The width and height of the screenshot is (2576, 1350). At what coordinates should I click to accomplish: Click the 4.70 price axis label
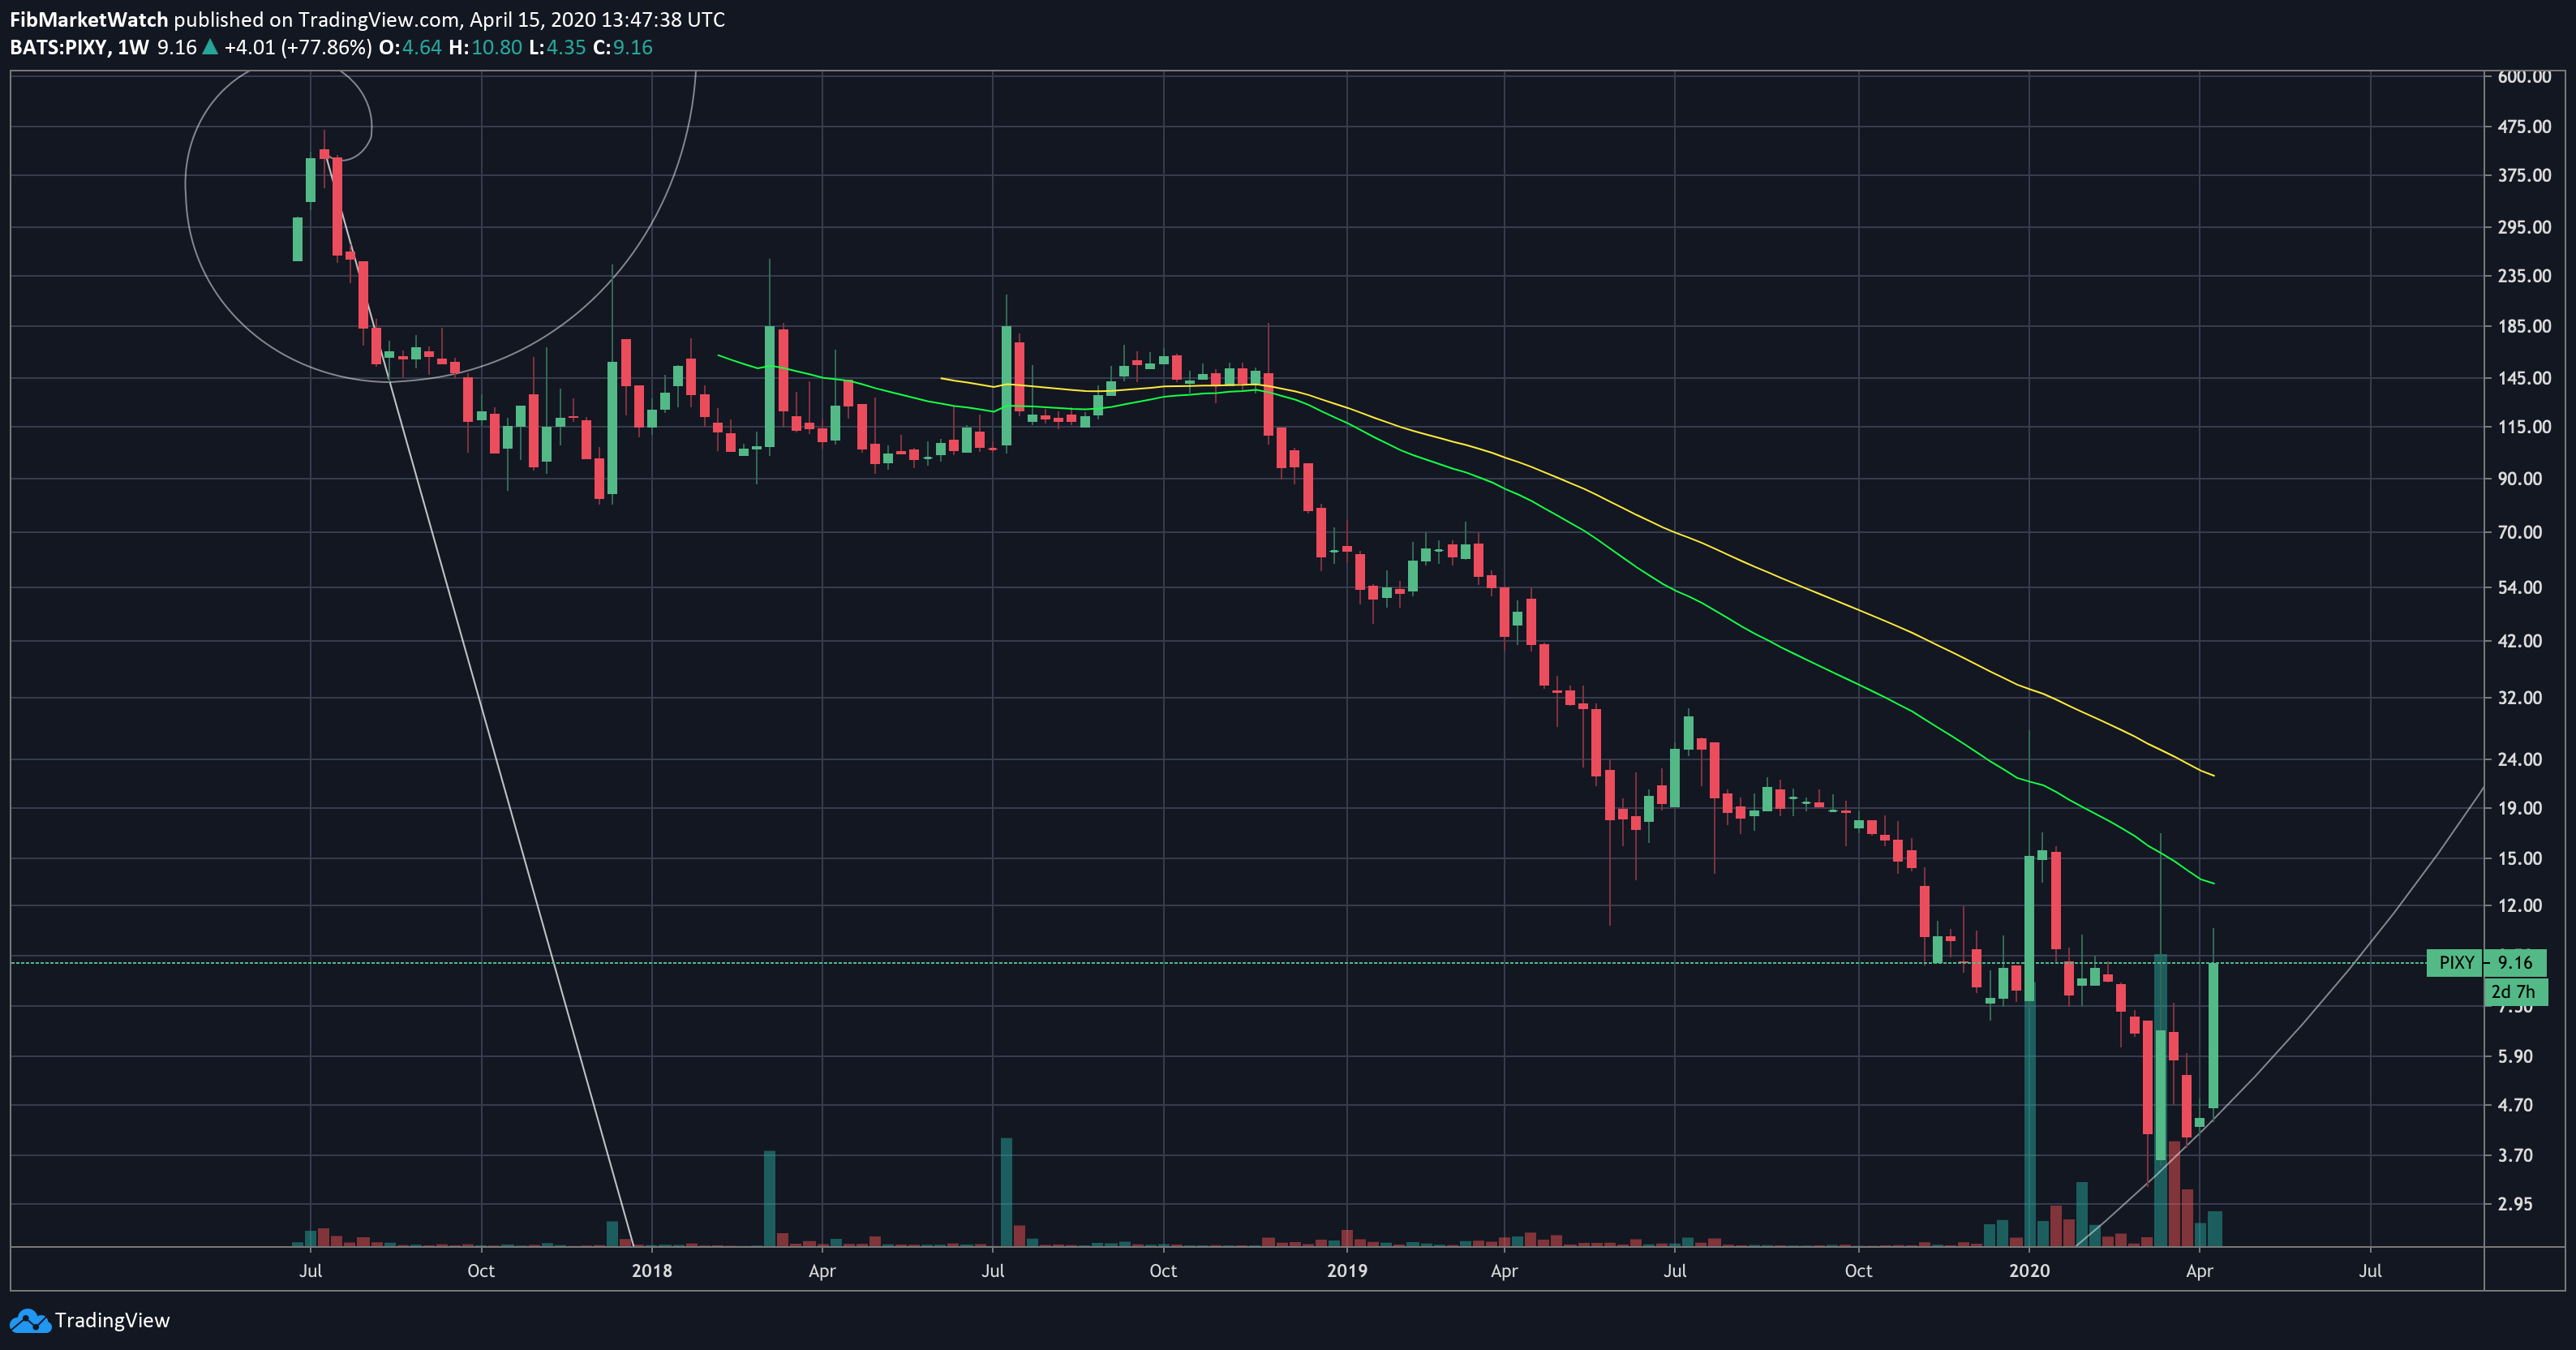click(2515, 1105)
